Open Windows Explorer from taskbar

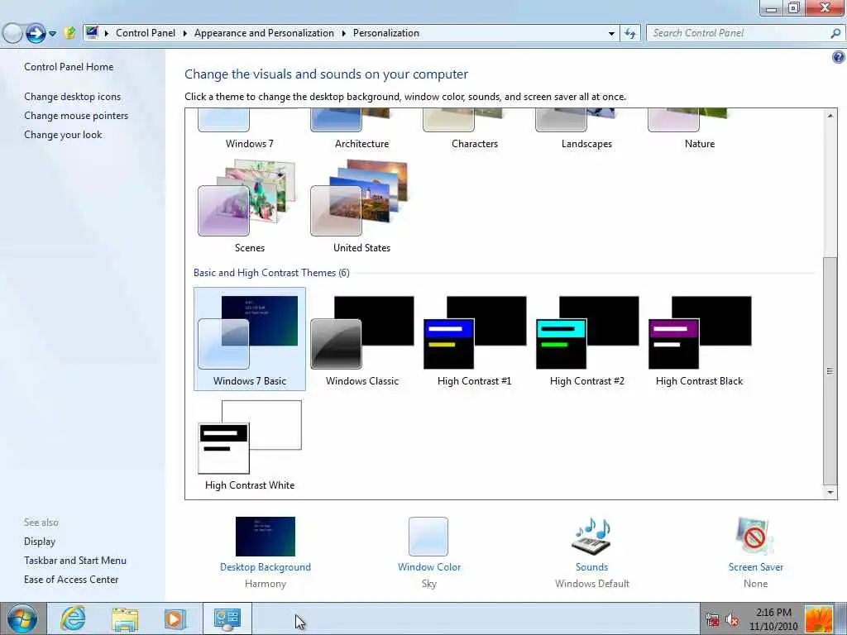point(125,618)
